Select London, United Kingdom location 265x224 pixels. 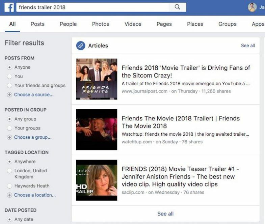(9, 171)
